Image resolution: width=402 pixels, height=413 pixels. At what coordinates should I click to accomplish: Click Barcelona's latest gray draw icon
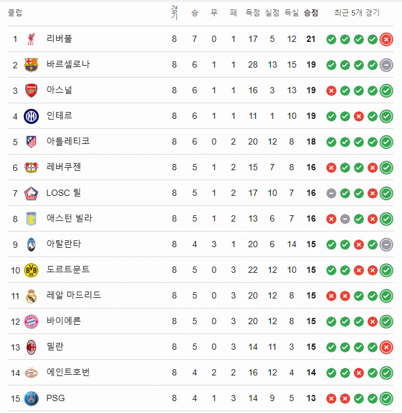[386, 65]
